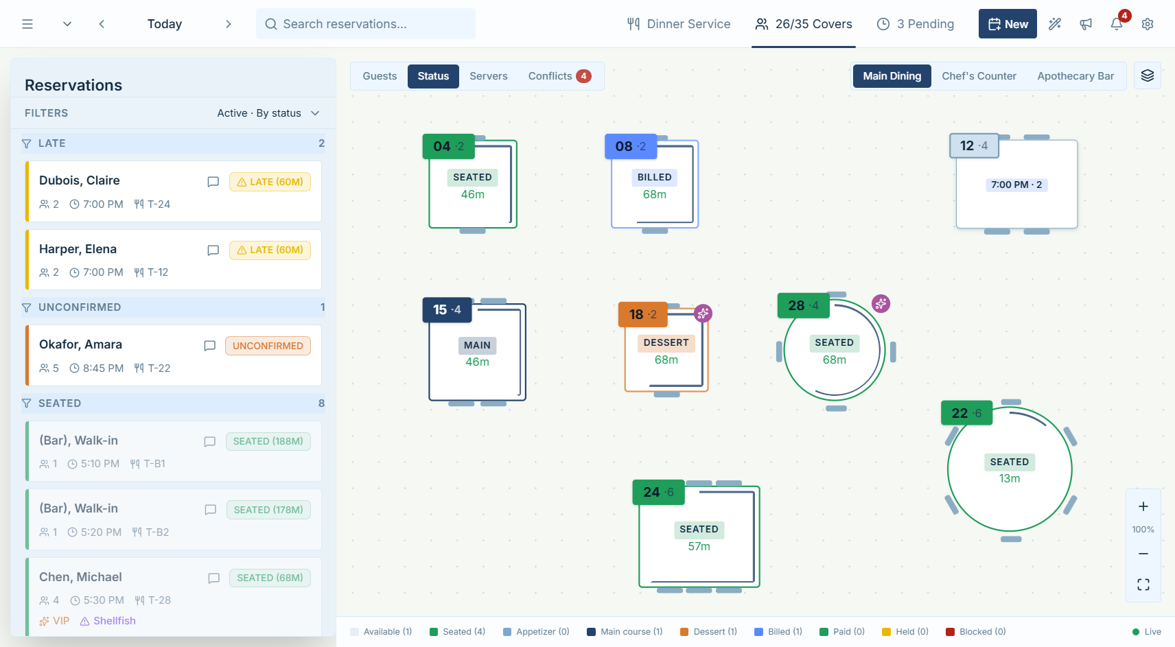Open the view dropdown chevron next to menu

pos(67,24)
